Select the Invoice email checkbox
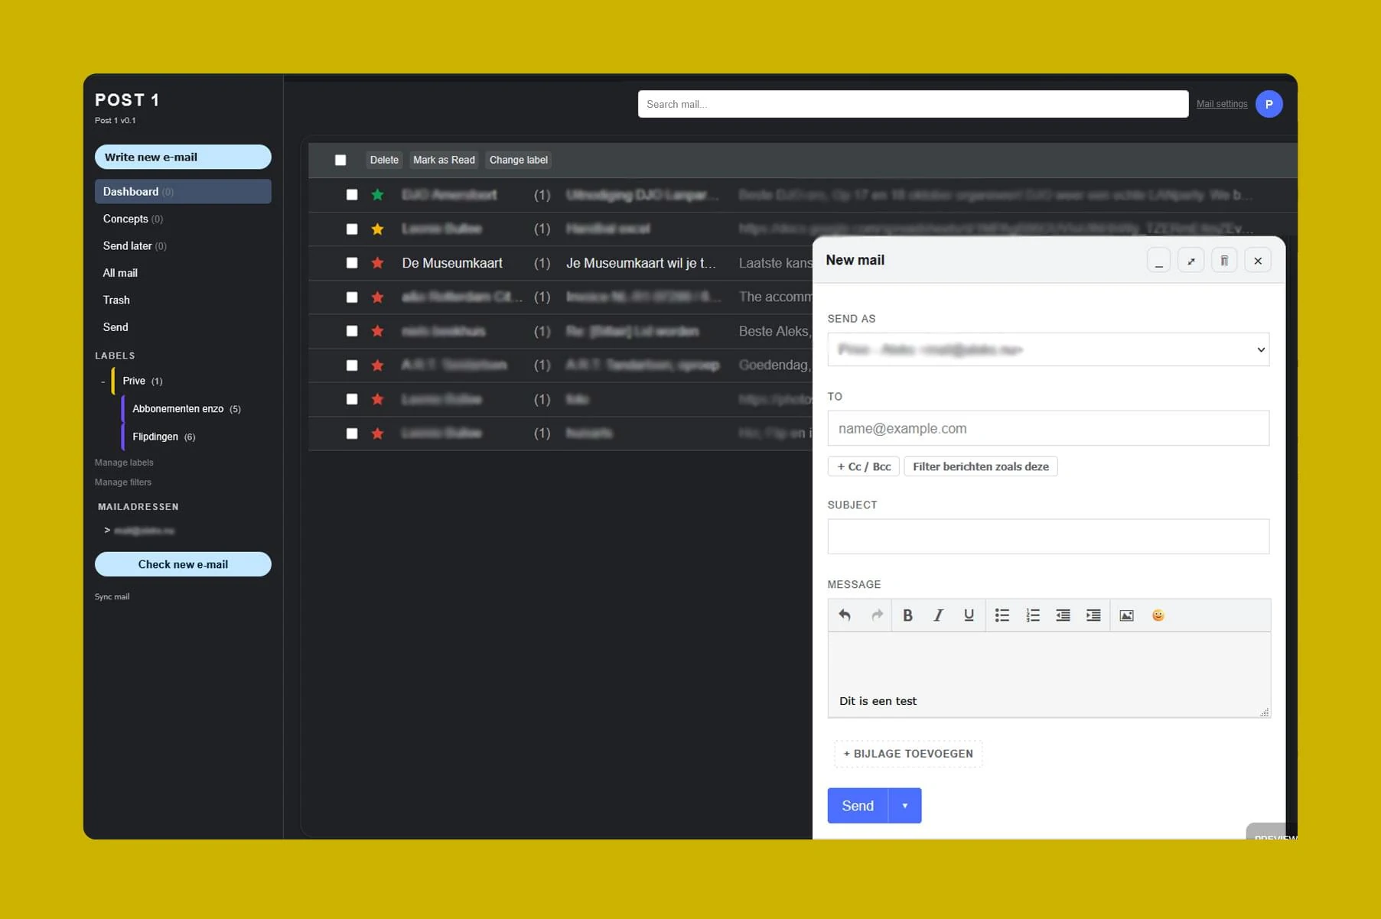Screen dimensions: 1381x919 tap(352, 297)
